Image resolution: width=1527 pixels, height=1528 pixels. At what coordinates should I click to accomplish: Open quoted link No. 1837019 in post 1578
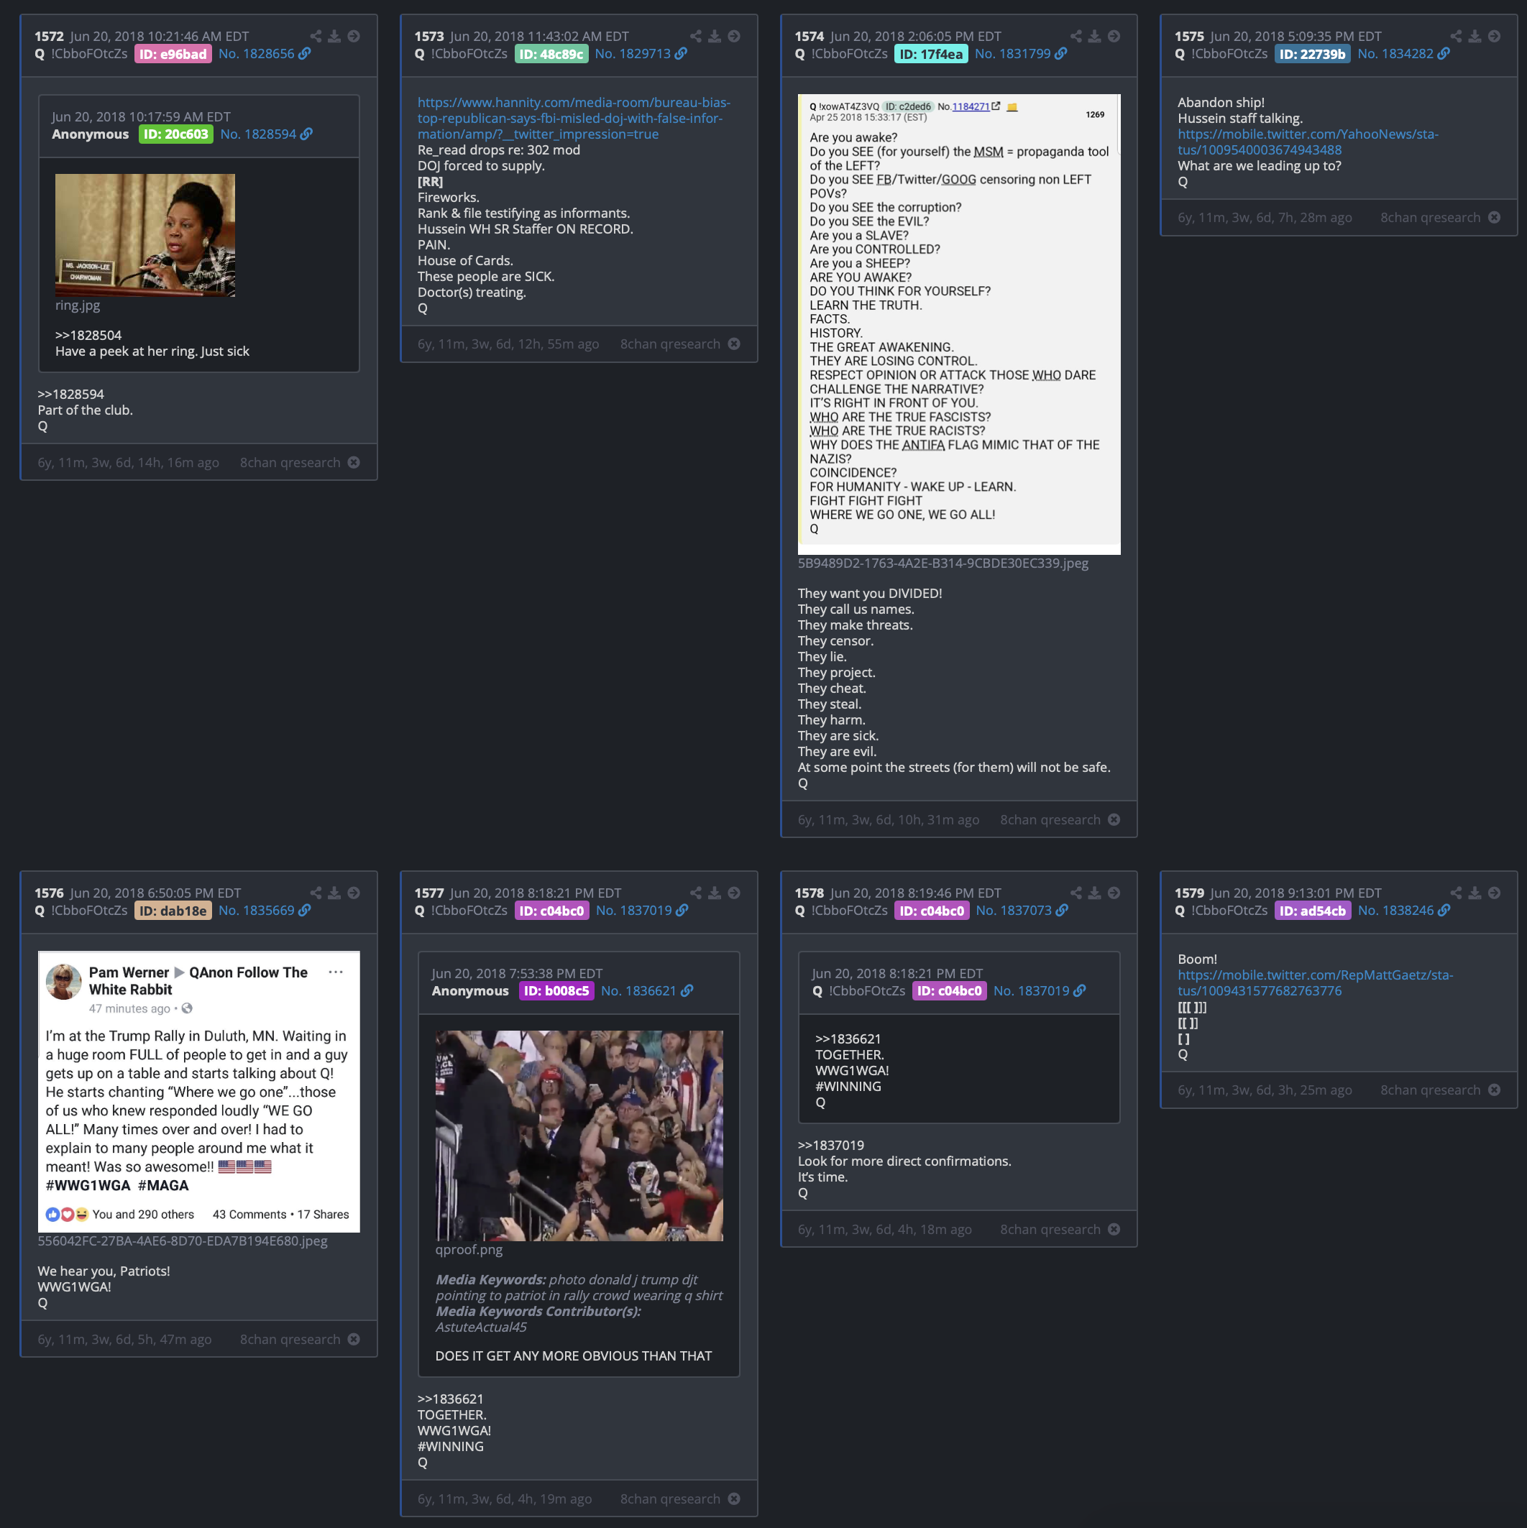click(x=1039, y=991)
